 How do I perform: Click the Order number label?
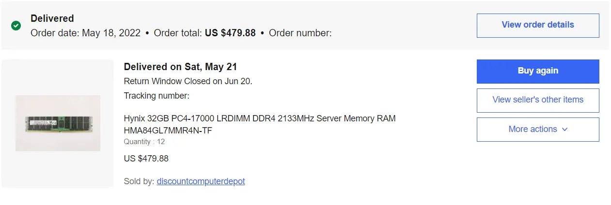click(300, 33)
